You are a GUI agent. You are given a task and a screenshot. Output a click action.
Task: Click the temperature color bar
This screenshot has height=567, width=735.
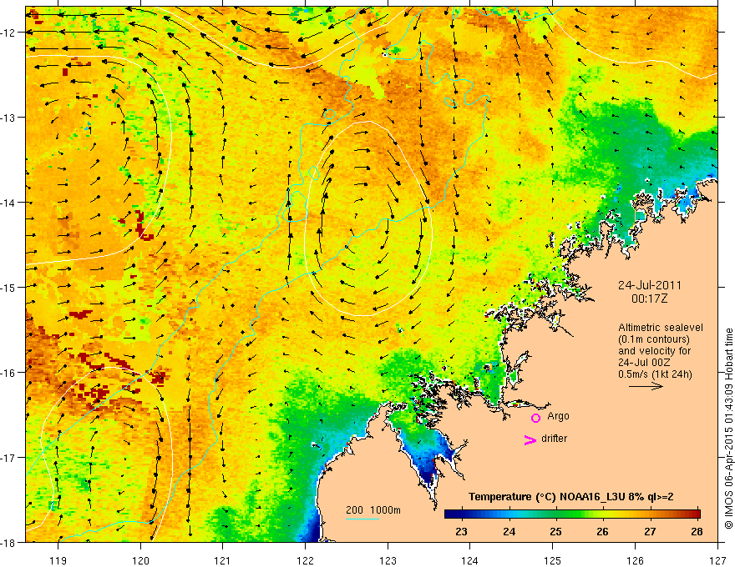[x=572, y=514]
